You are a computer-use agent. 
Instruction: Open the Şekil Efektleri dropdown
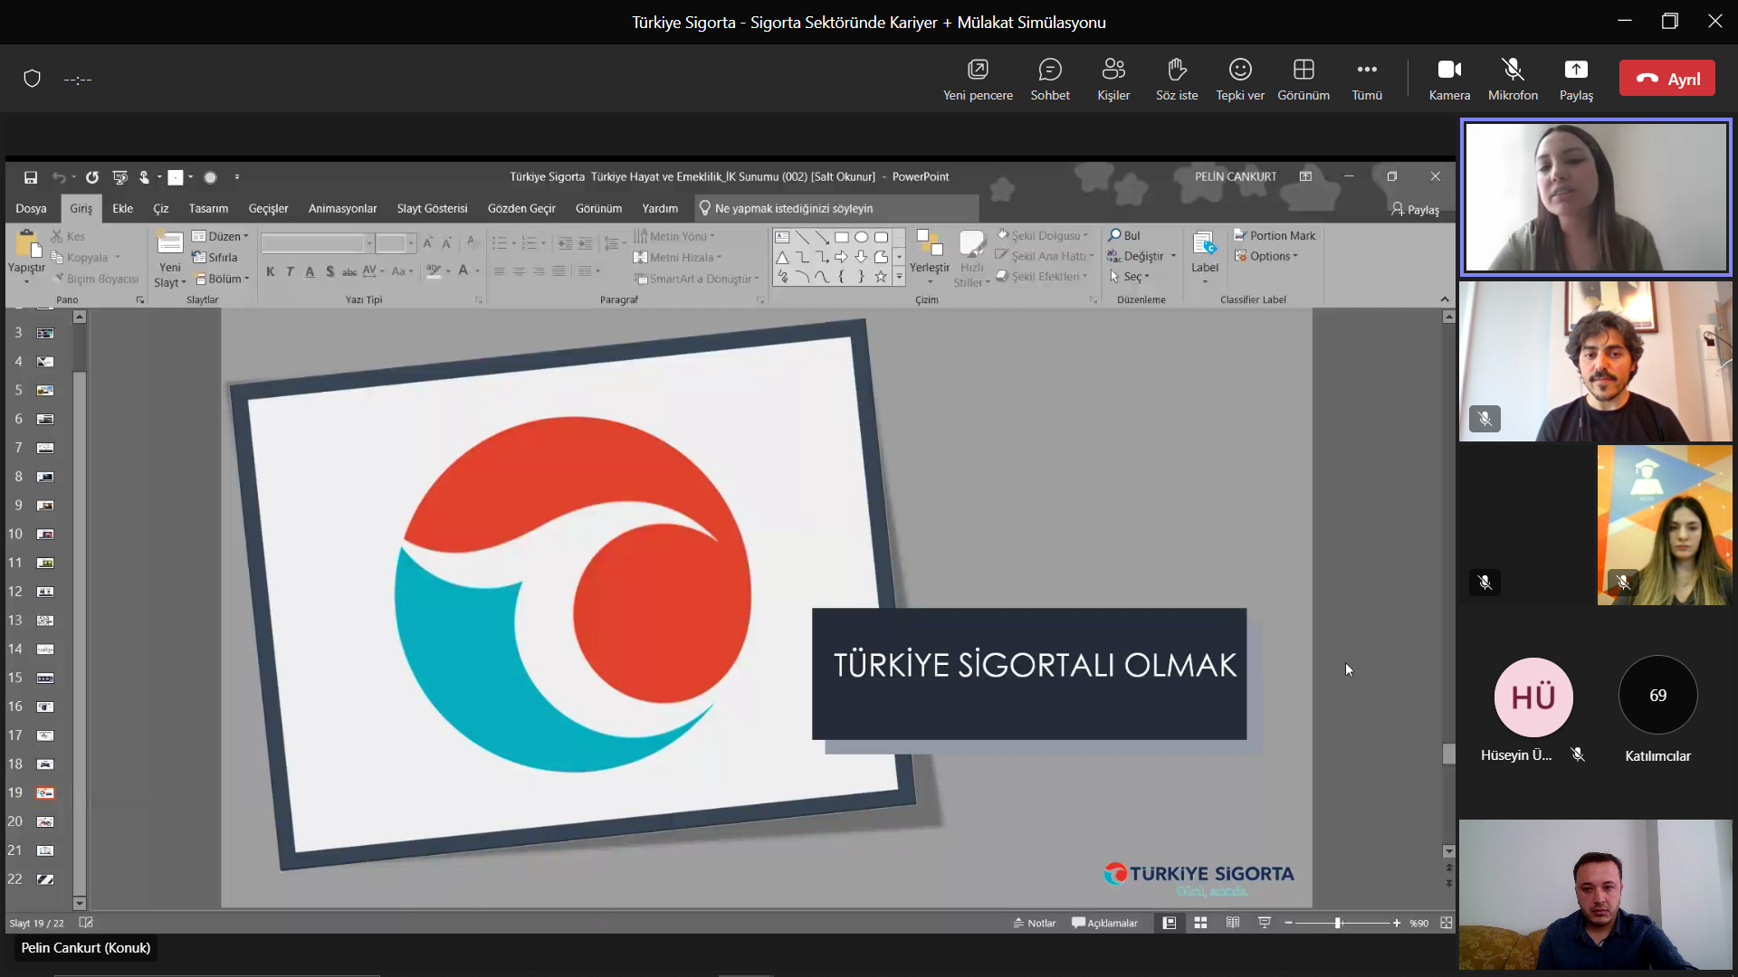pos(1042,277)
